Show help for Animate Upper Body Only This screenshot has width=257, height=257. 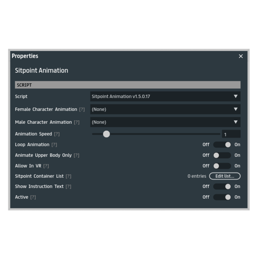click(76, 155)
